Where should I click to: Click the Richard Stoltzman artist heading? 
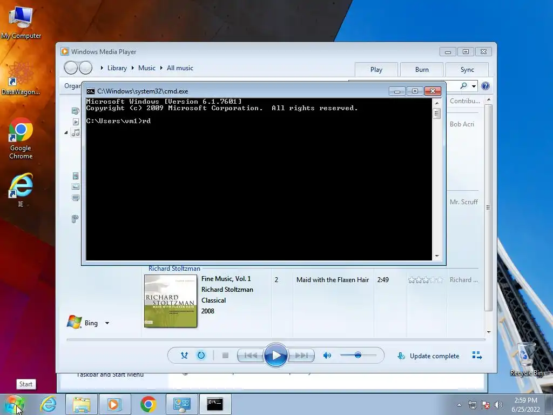[x=174, y=269]
